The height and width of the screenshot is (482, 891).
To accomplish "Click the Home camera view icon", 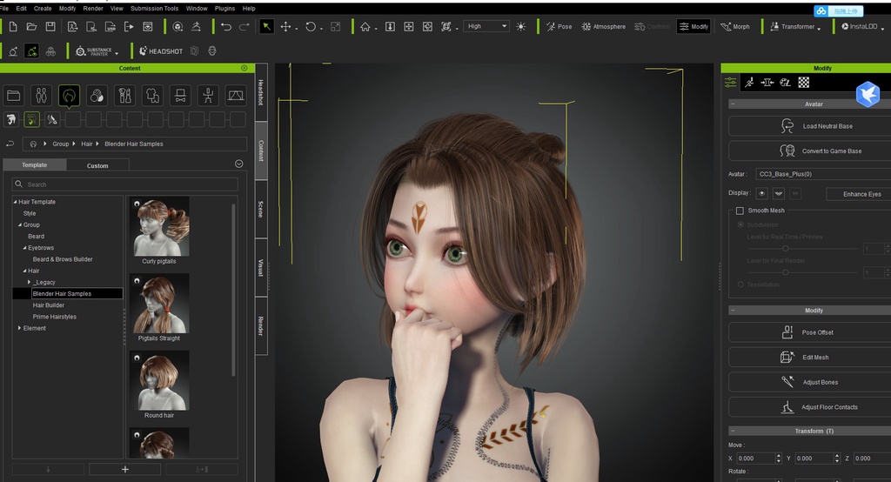I will 365,27.
